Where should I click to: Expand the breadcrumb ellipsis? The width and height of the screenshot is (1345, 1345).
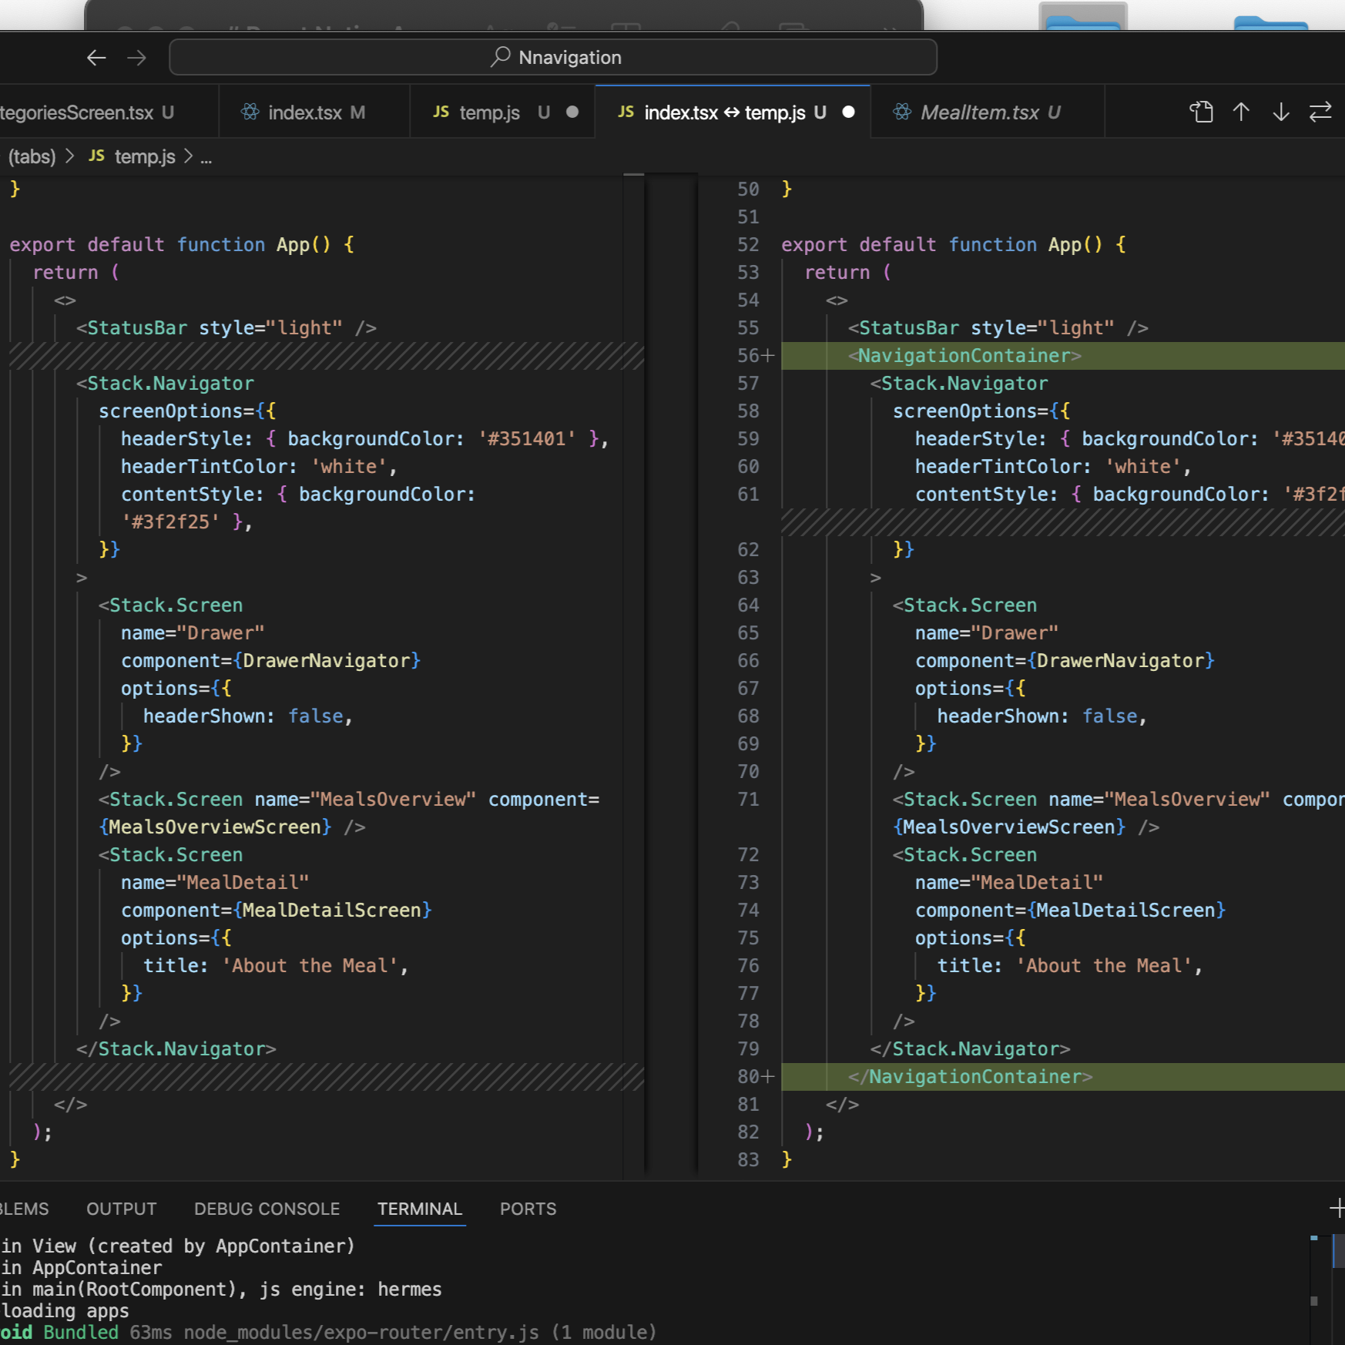206,159
